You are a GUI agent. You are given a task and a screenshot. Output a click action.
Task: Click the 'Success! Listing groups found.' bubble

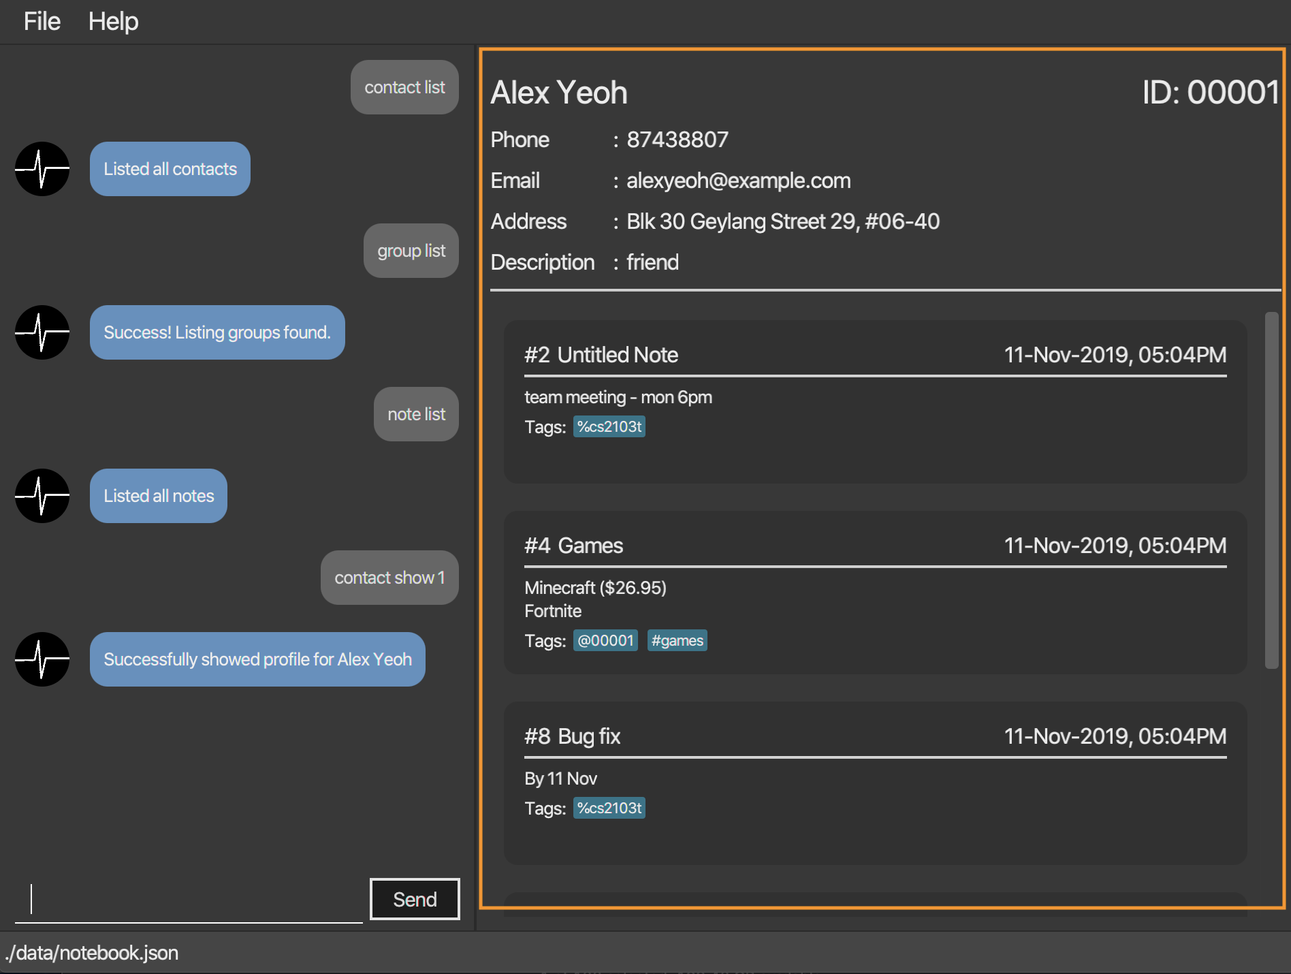pos(217,332)
